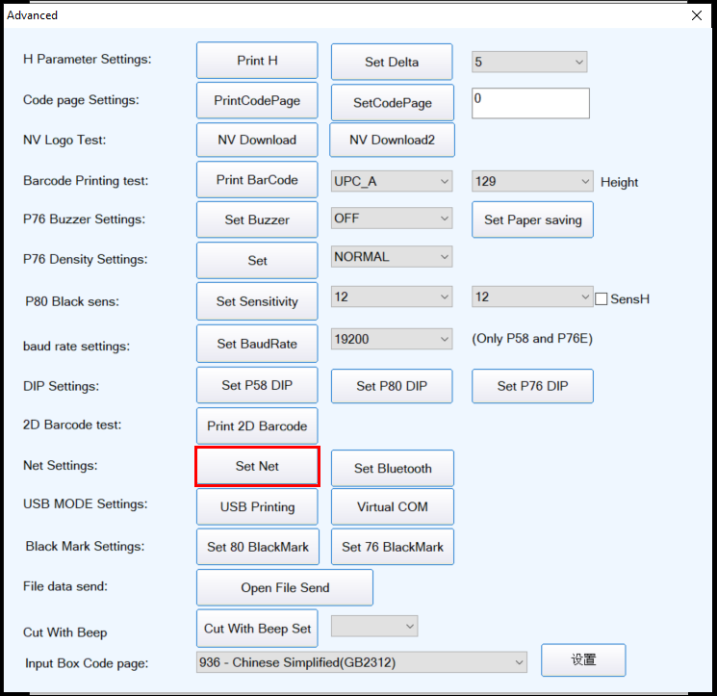Image resolution: width=717 pixels, height=696 pixels.
Task: Expand the Input Box Code page dropdown
Action: point(362,662)
